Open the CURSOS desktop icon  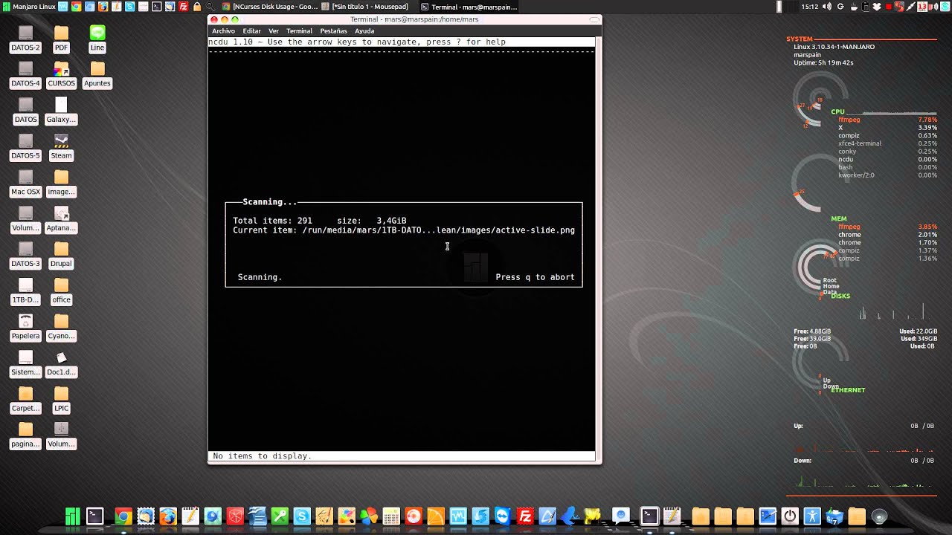click(x=61, y=75)
